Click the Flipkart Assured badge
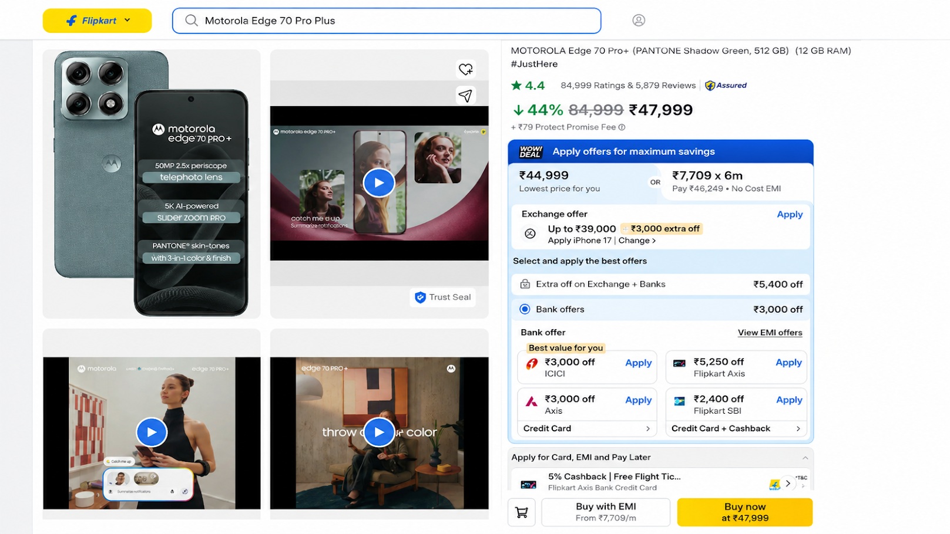The image size is (950, 534). [726, 86]
